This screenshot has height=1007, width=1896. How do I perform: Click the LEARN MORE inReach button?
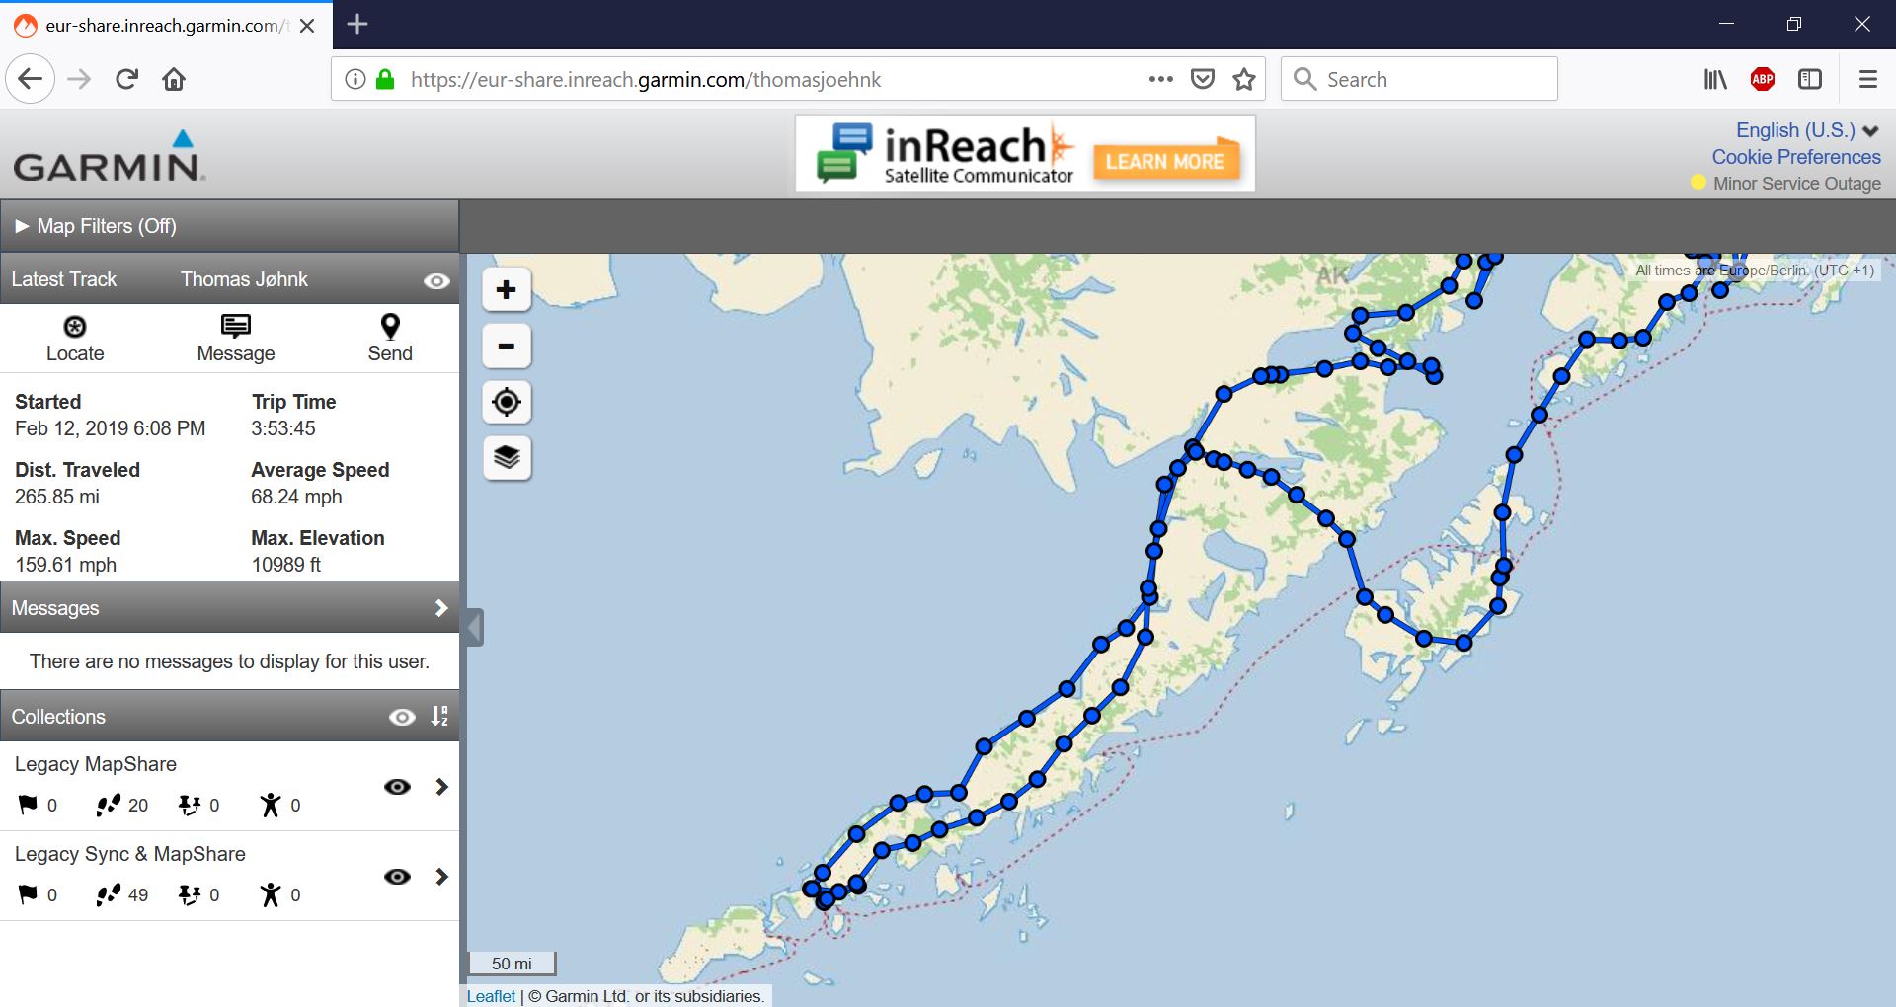coord(1164,162)
